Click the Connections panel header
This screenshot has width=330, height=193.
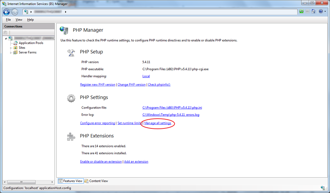click(x=28, y=26)
